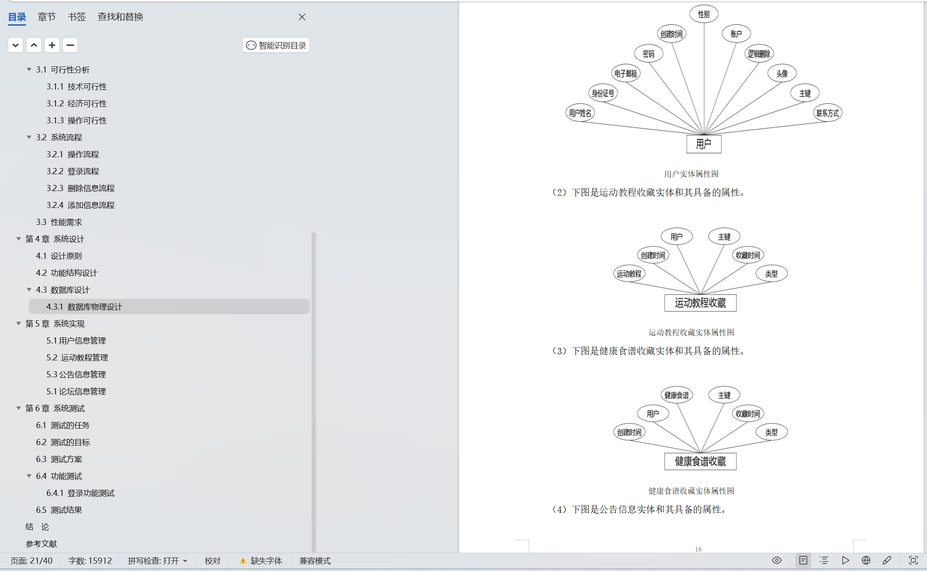Click 智能识别目录 button
Screen dimensions: 927x571
tap(276, 45)
